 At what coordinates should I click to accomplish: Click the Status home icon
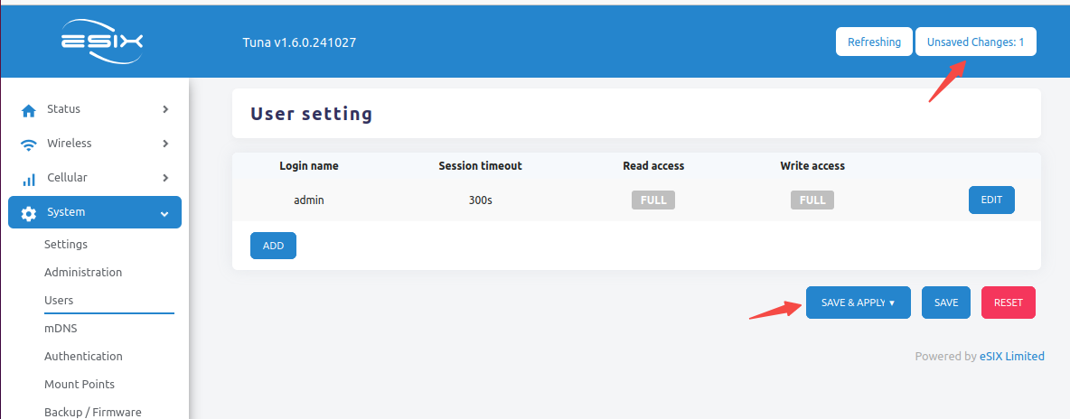29,110
